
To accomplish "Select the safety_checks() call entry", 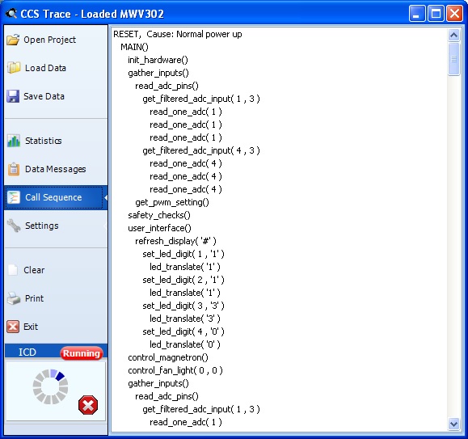I will [x=159, y=215].
